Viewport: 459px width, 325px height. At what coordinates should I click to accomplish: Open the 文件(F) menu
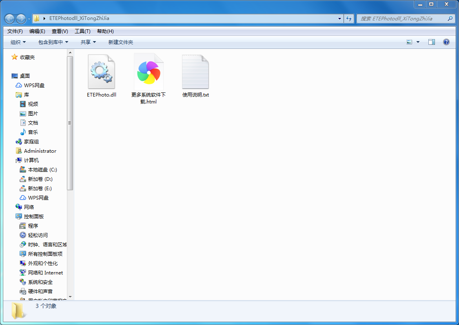[x=15, y=31]
